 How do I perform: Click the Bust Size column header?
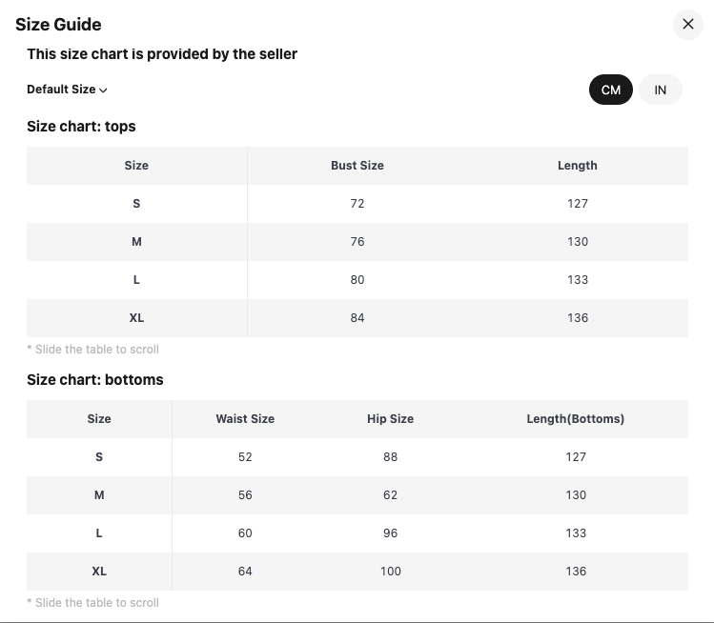(357, 166)
